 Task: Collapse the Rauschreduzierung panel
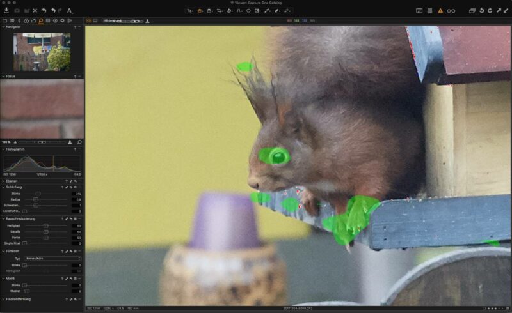pyautogui.click(x=3, y=218)
